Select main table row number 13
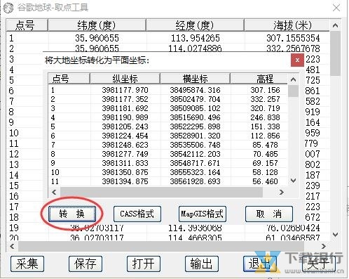 click(14, 164)
